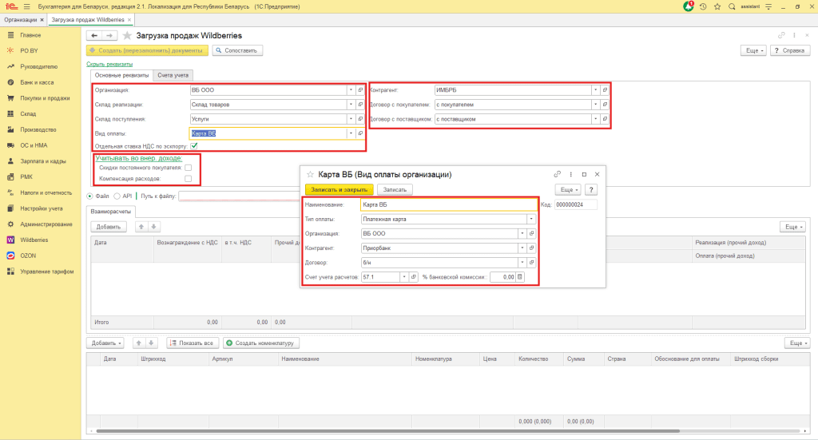Viewport: 818px width, 440px height.
Task: Click 'Записать и закрыть' button
Action: coord(339,190)
